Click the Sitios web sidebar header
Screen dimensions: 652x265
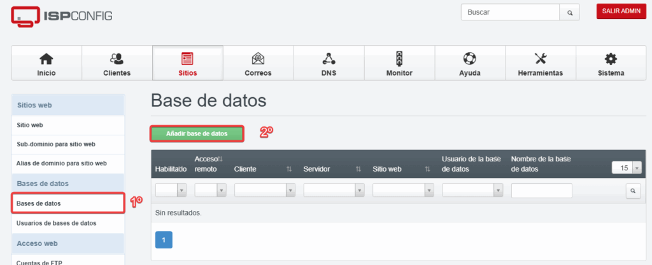click(68, 105)
